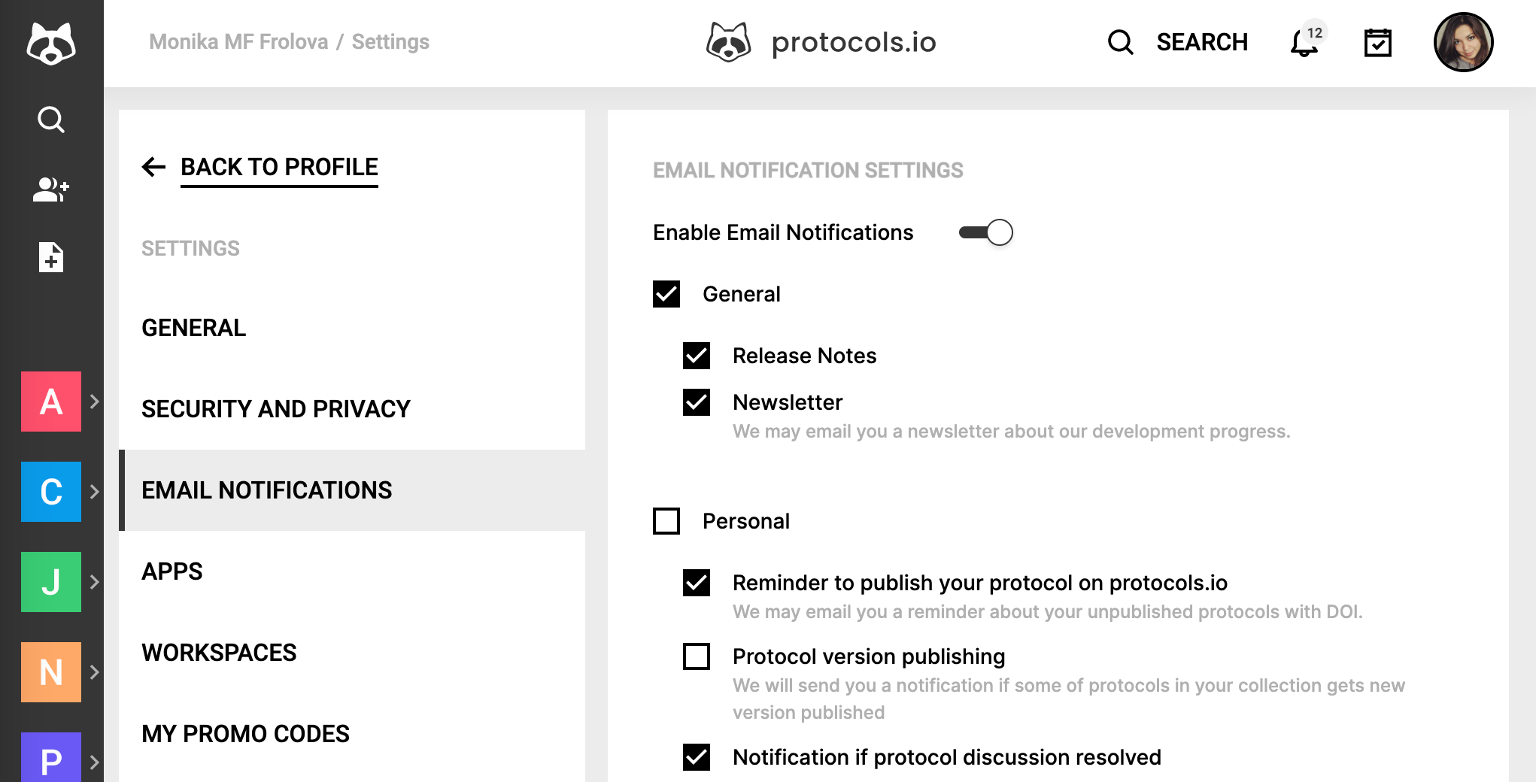Check the Personal category checkbox

click(666, 521)
